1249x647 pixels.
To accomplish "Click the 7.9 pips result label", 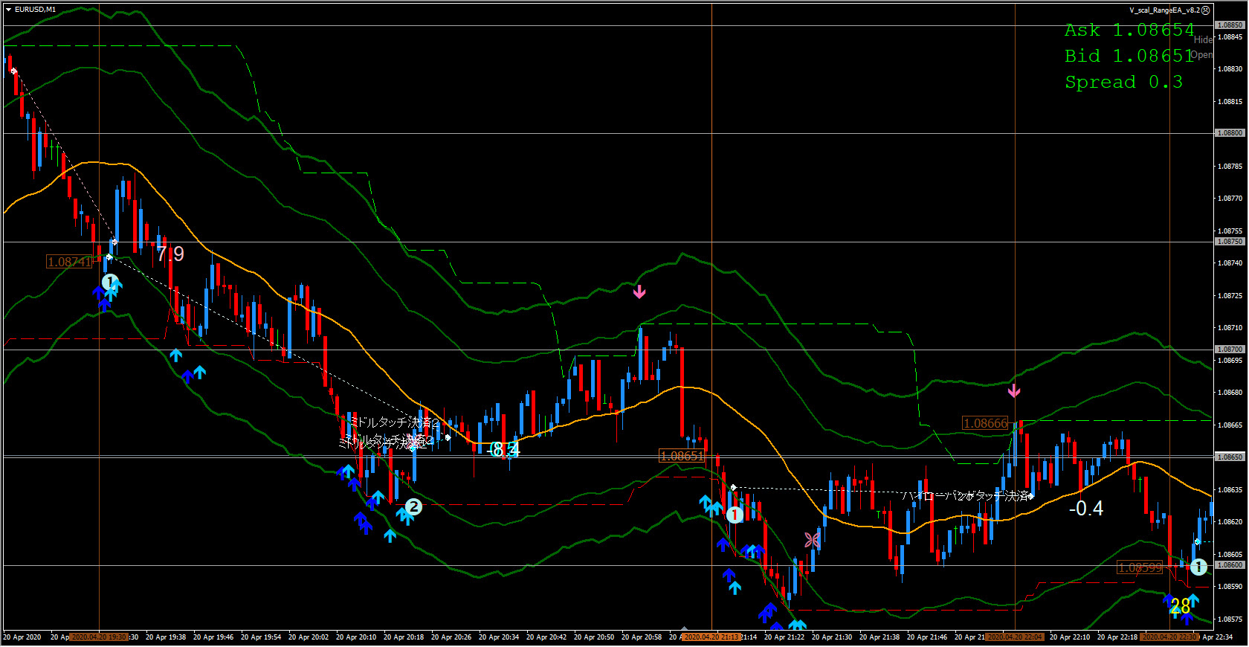I will [170, 254].
